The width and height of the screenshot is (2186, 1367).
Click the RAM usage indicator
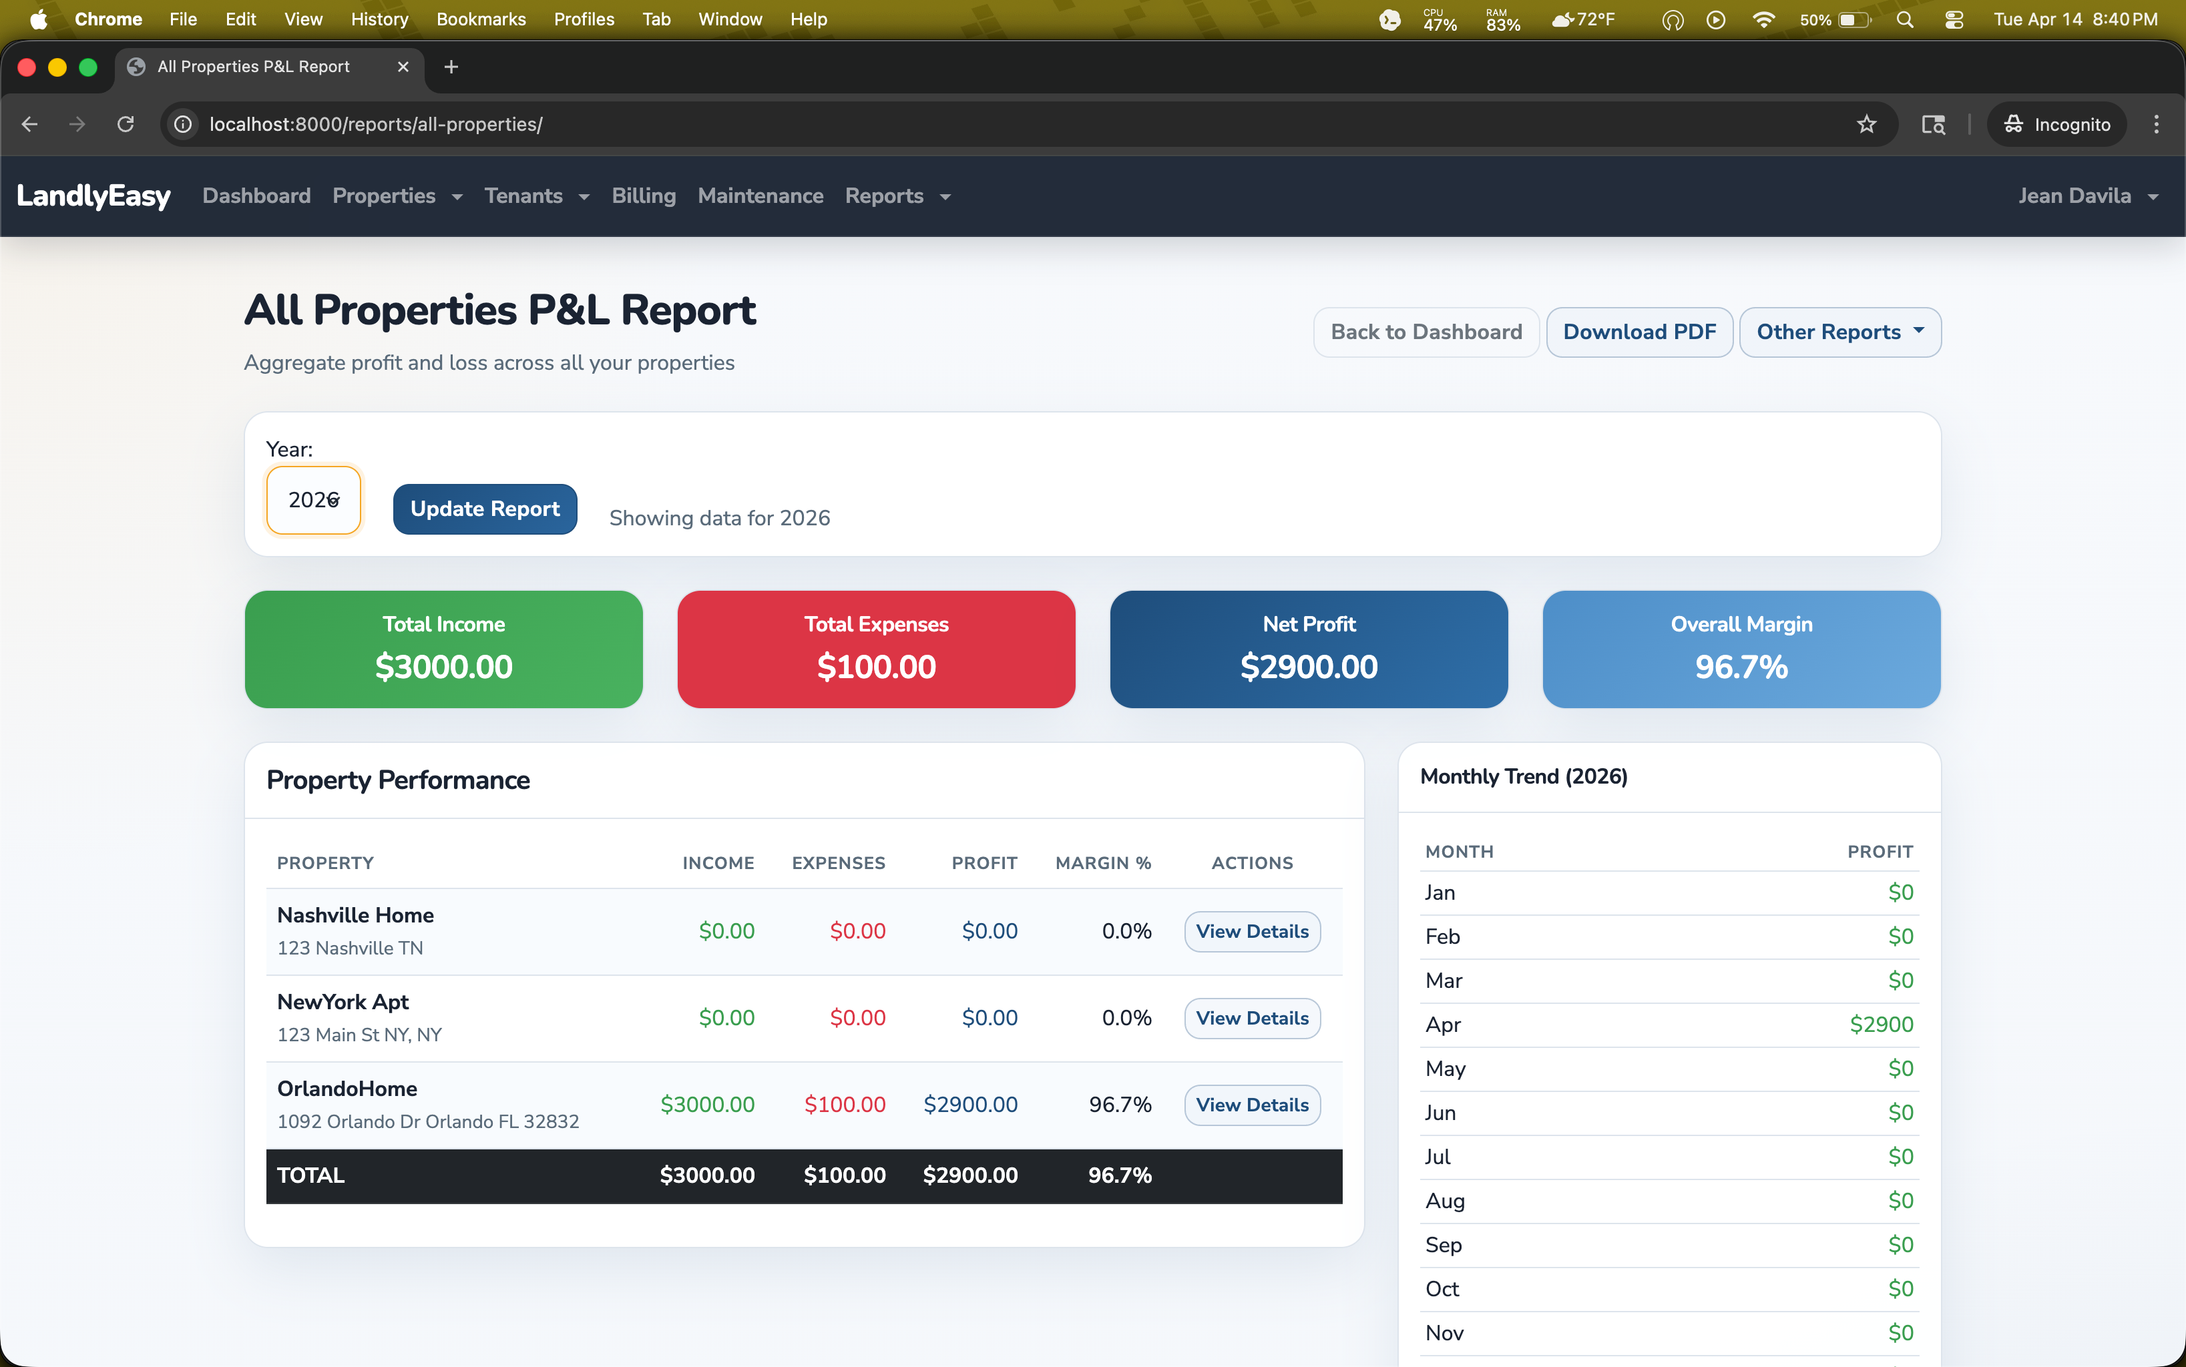click(1502, 19)
